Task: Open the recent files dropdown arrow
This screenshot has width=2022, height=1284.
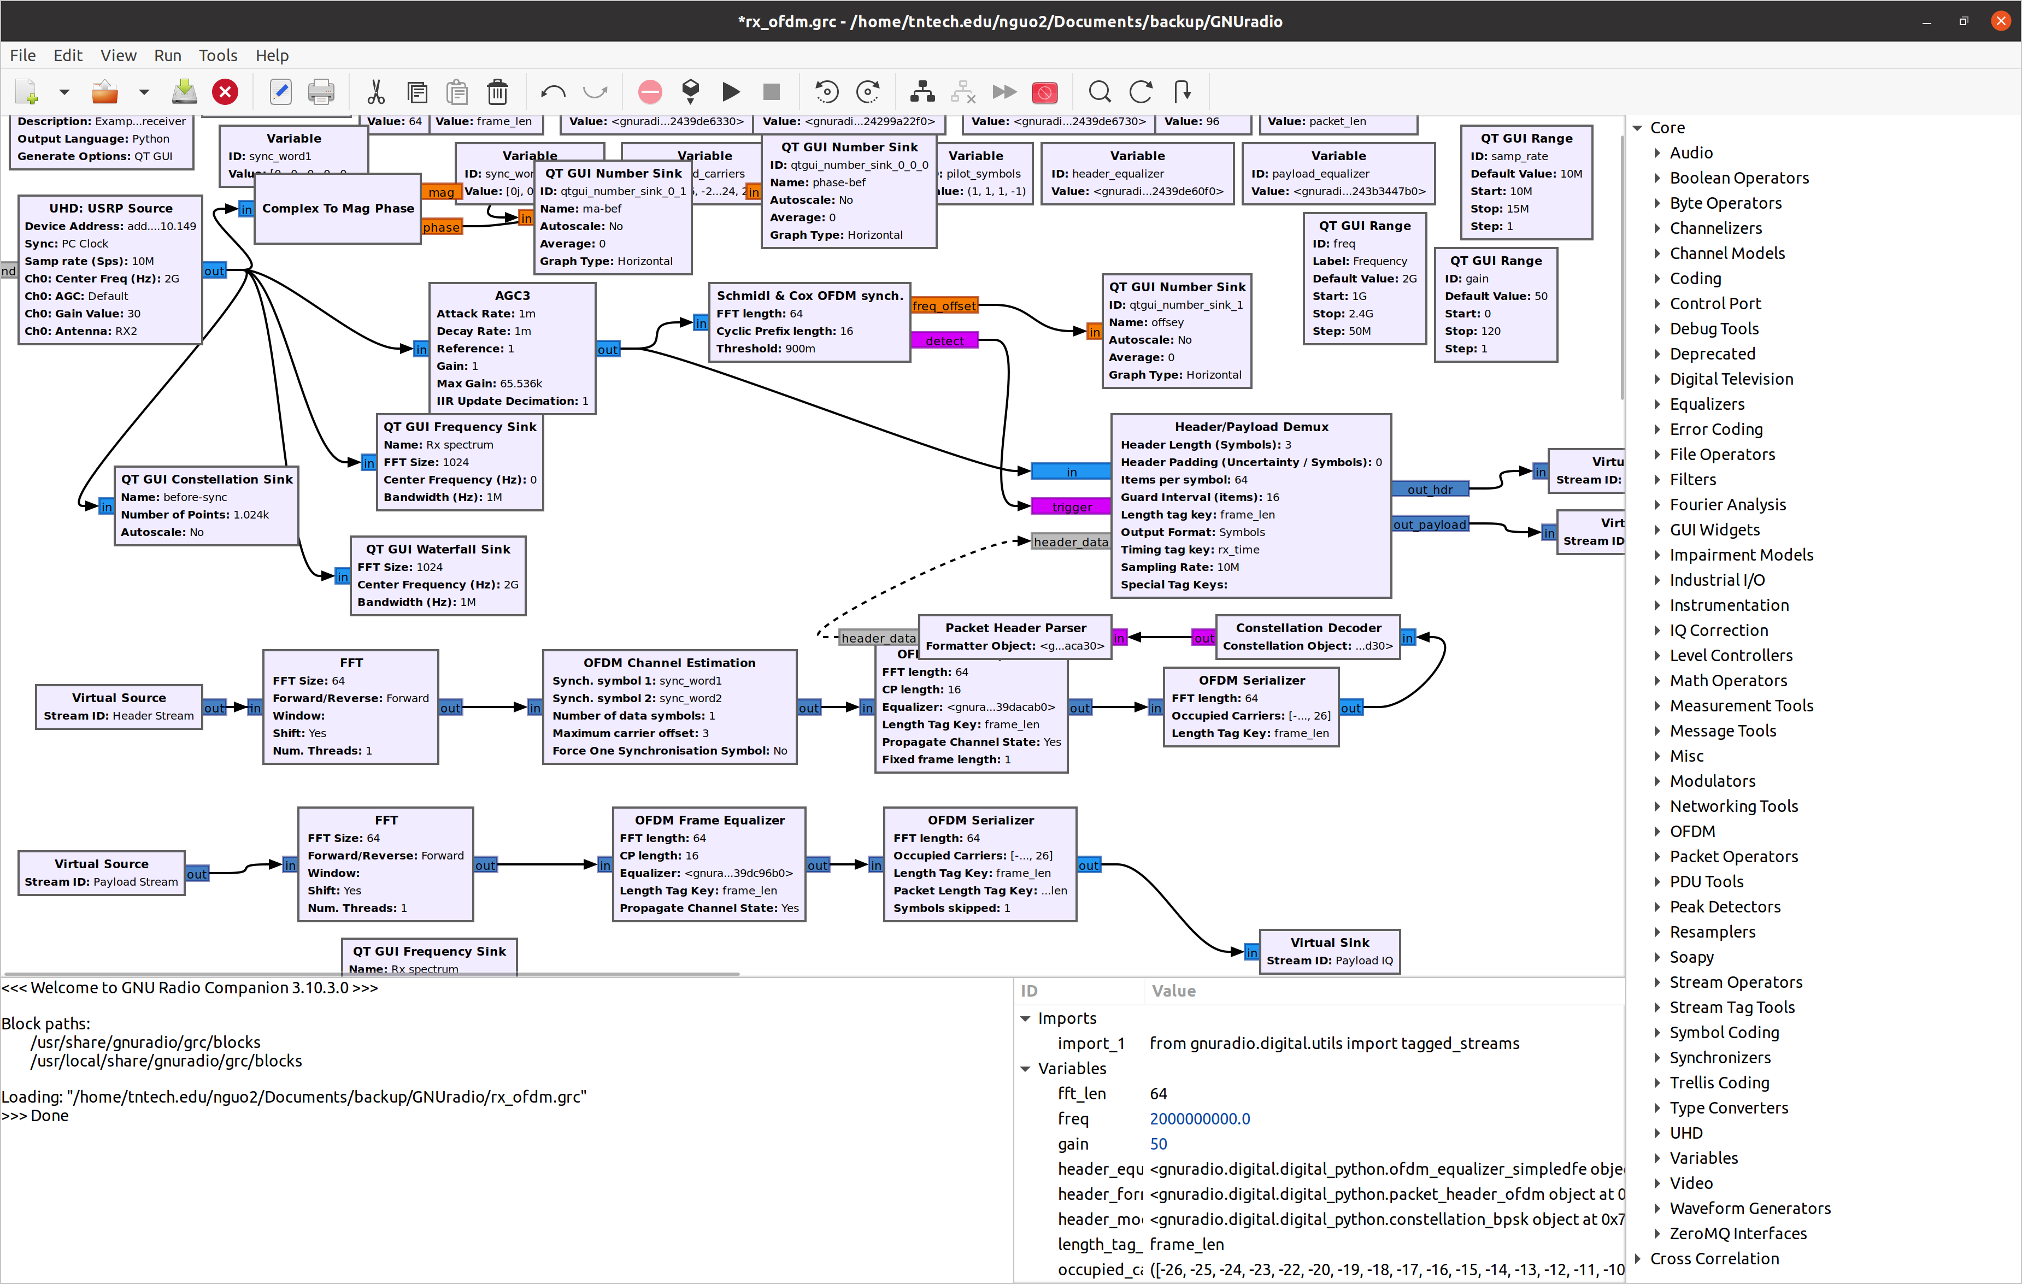Action: coord(144,92)
